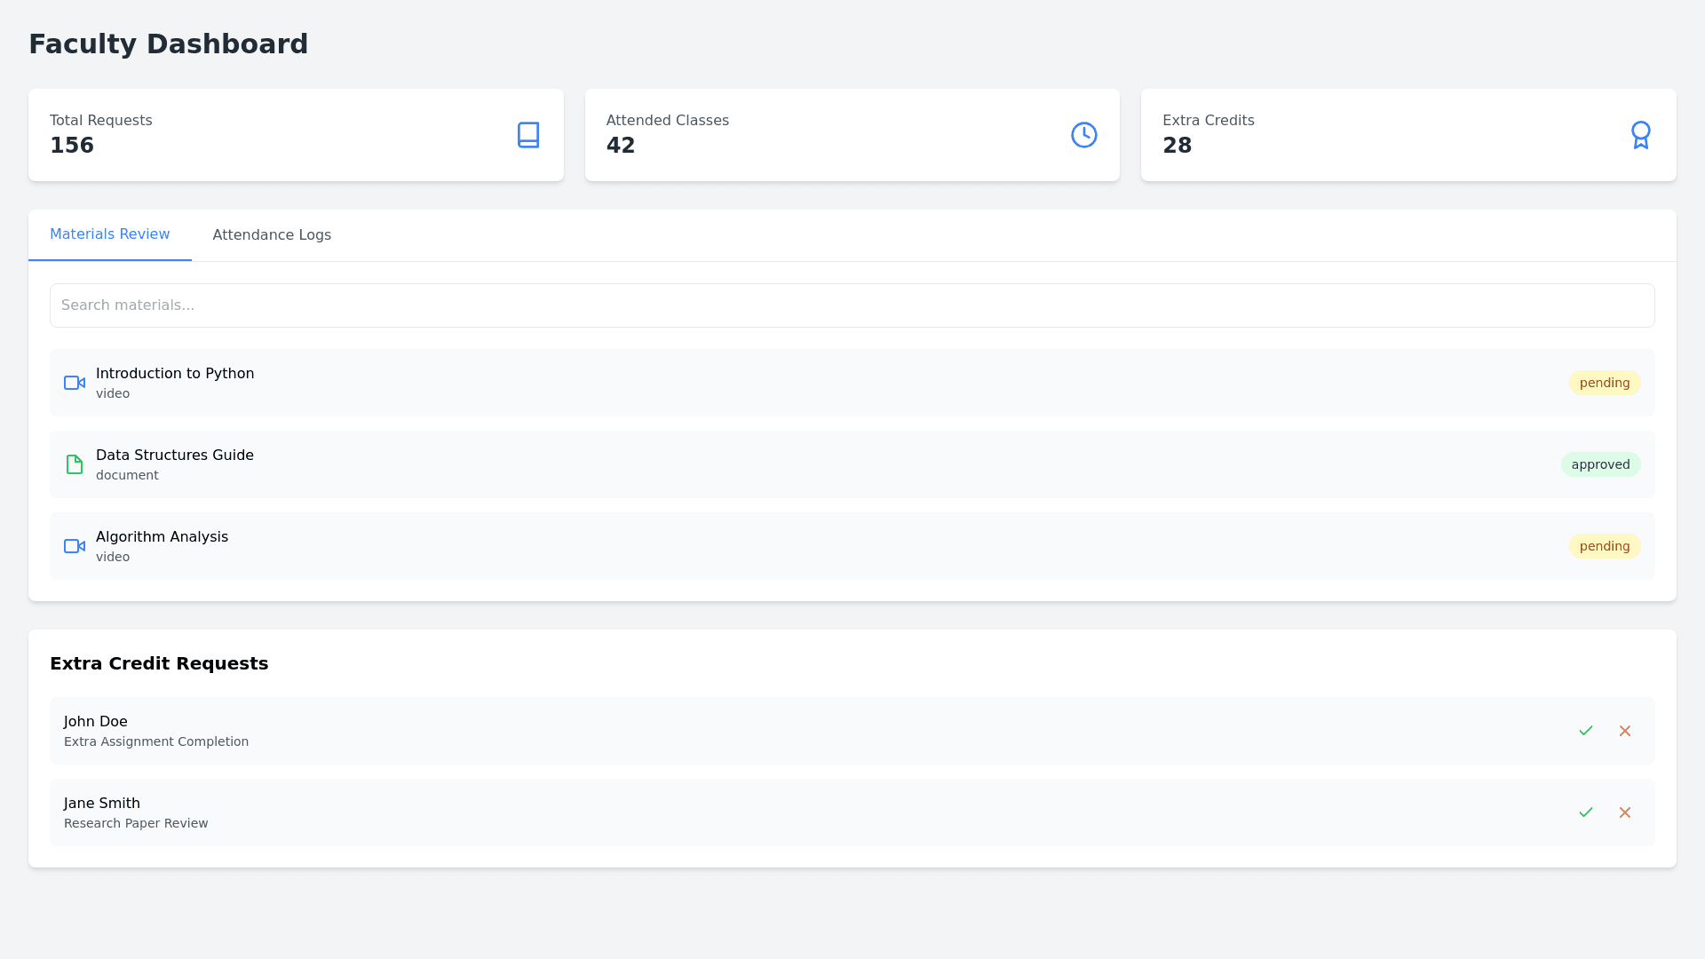This screenshot has height=959, width=1705.
Task: Reject Jane Smith's research paper review request
Action: point(1625,812)
